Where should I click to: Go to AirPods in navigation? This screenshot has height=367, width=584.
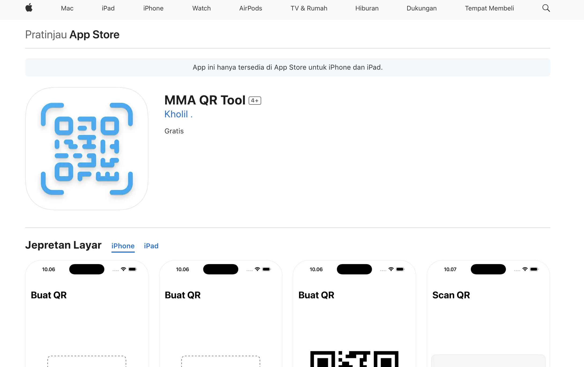[250, 8]
